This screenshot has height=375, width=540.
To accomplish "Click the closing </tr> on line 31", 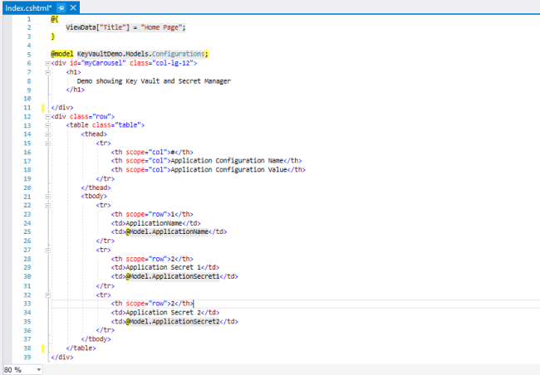I will coord(105,286).
